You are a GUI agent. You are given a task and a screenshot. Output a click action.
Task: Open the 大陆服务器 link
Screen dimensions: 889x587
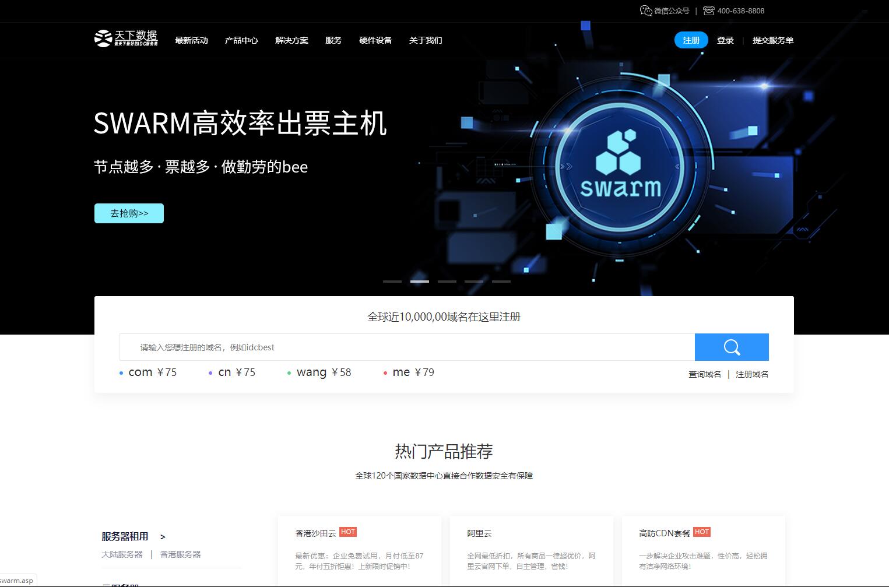122,554
